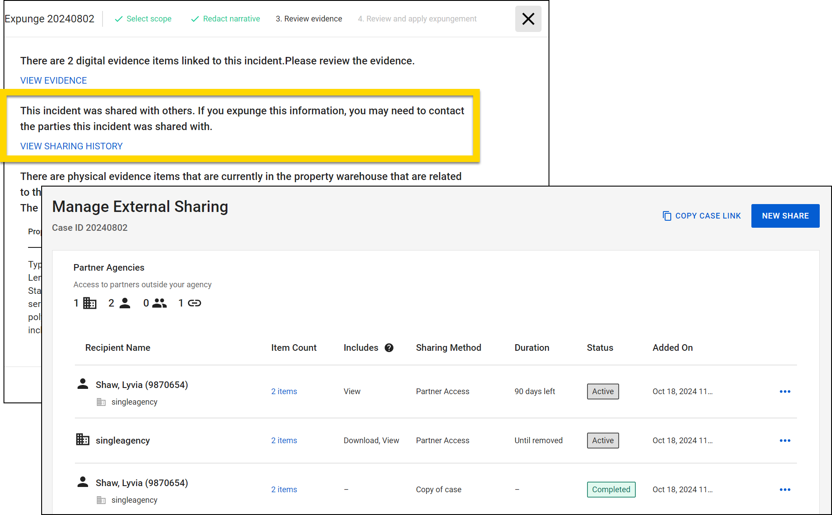The image size is (832, 515).
Task: Click the VIEW EVIDENCE link
Action: 53,81
